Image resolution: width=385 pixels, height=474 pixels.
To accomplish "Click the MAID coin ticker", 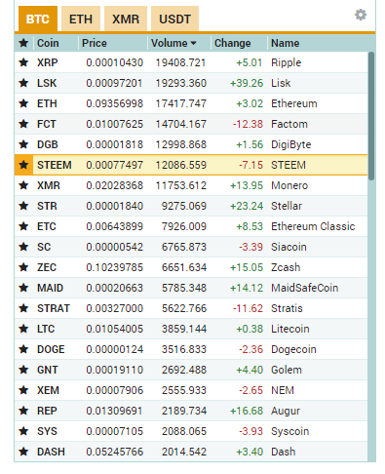I will (x=50, y=288).
